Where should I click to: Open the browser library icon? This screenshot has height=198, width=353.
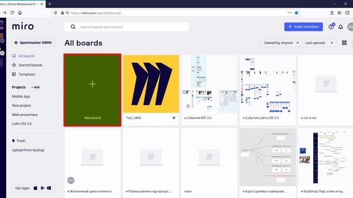click(x=340, y=13)
